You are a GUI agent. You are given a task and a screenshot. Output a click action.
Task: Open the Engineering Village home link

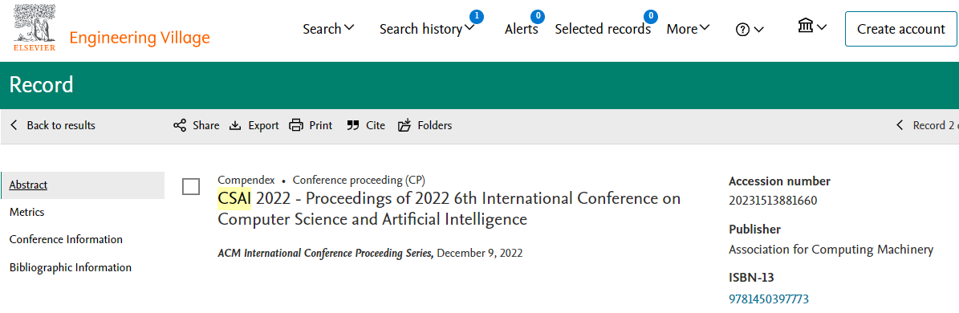(x=140, y=38)
